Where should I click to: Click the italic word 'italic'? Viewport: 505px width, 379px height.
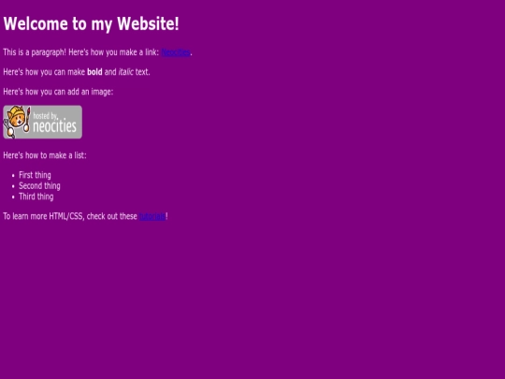(126, 72)
